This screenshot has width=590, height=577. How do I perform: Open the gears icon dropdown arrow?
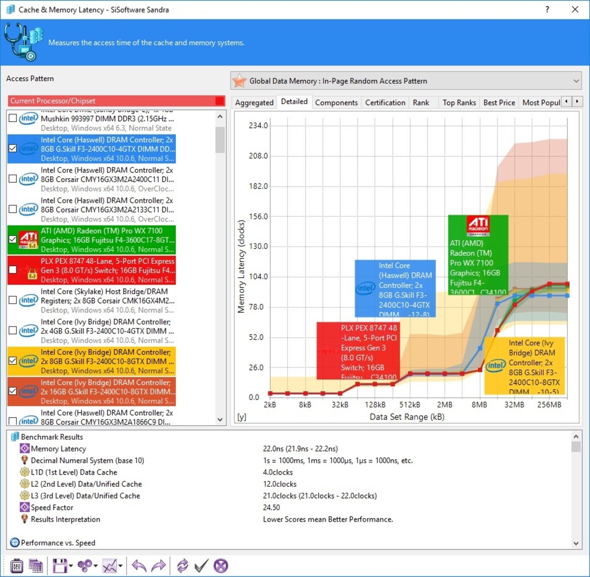tap(96, 566)
